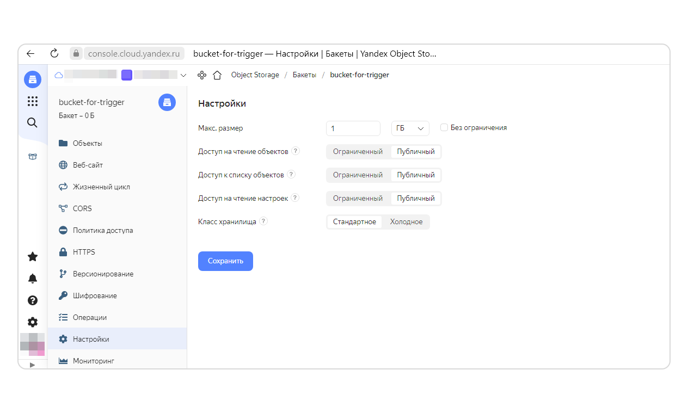The image size is (688, 413).
Task: Go to home via house icon
Action: click(217, 75)
